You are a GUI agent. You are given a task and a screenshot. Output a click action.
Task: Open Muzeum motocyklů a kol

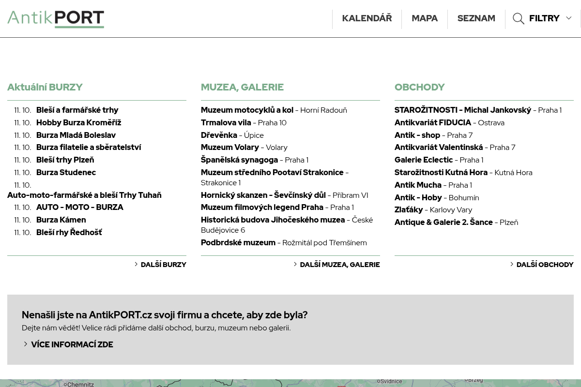tap(247, 110)
